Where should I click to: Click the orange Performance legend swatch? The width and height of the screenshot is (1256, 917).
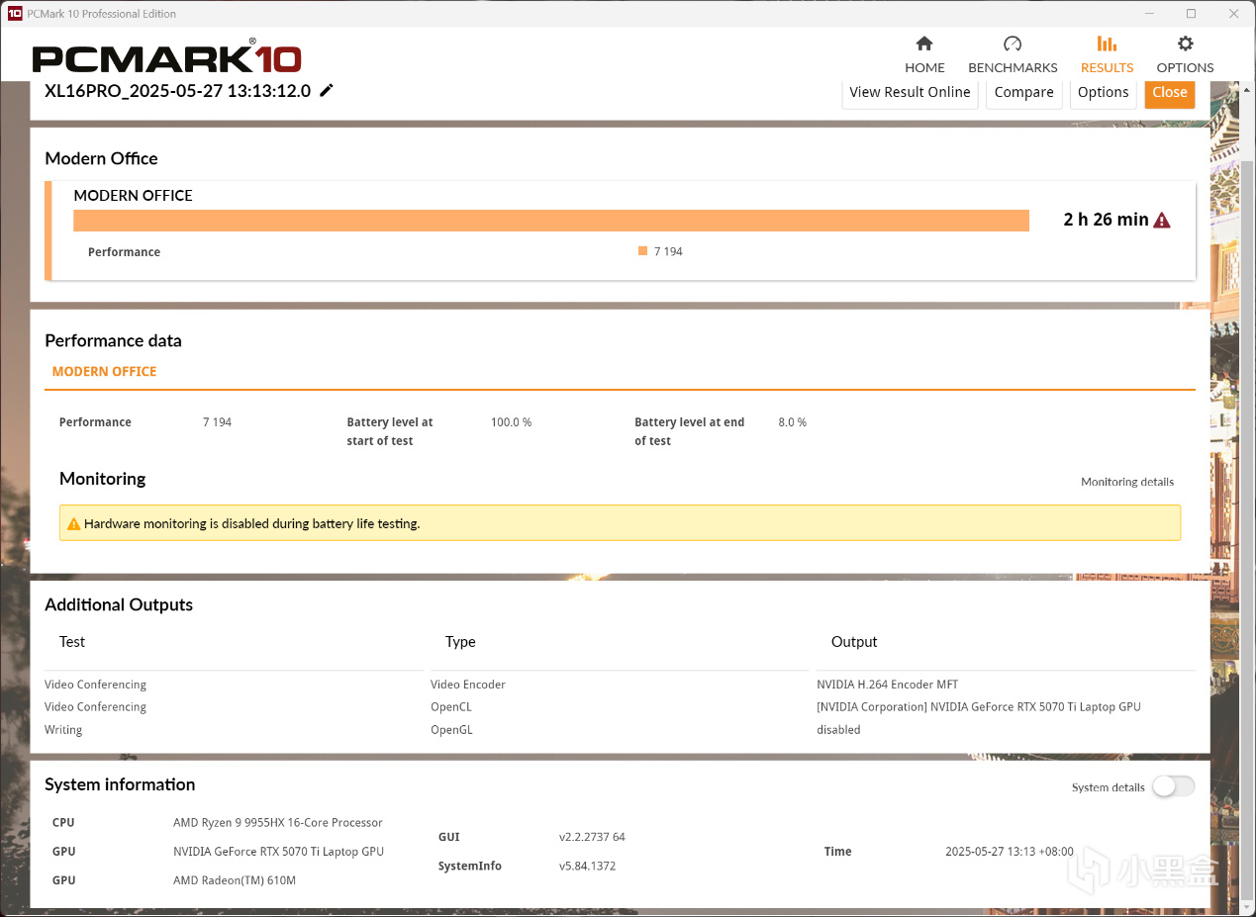642,251
